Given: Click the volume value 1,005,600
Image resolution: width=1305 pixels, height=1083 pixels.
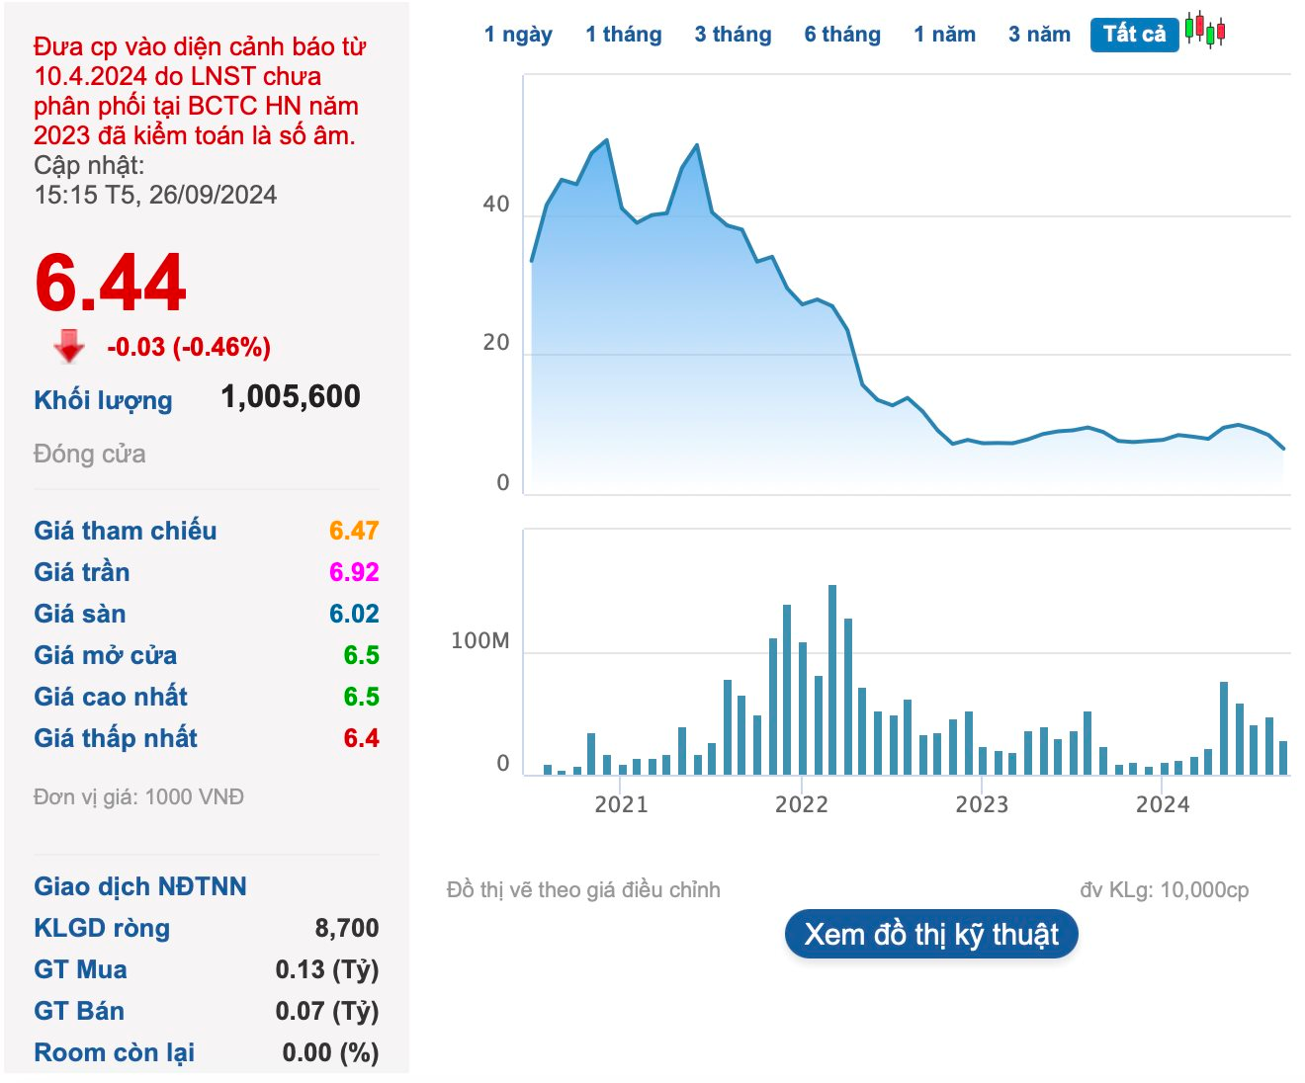Looking at the screenshot, I should tap(291, 397).
